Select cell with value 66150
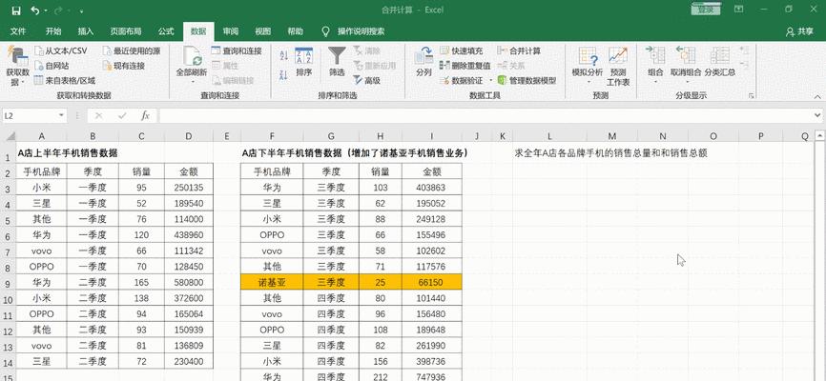Viewport: 826px width, 381px height. coord(431,283)
